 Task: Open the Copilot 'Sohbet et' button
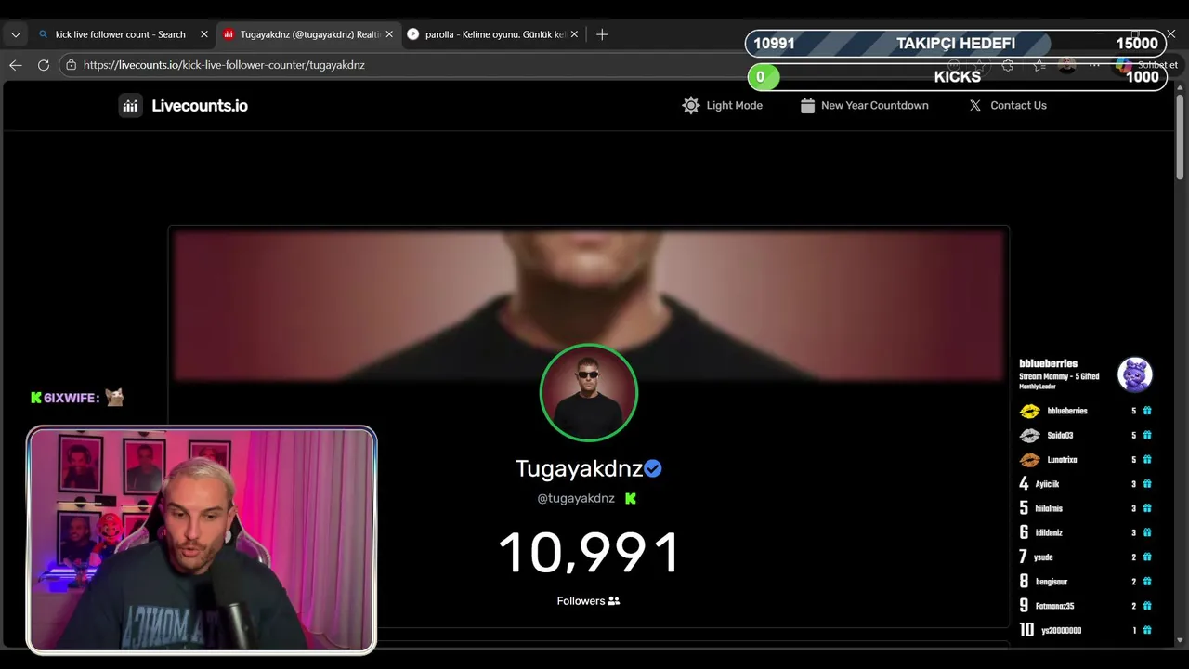(x=1146, y=65)
